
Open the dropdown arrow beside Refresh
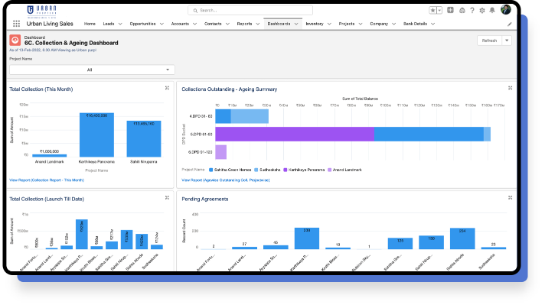[x=507, y=41]
